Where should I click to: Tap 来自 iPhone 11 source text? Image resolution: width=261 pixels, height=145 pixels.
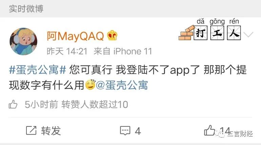click(x=123, y=51)
